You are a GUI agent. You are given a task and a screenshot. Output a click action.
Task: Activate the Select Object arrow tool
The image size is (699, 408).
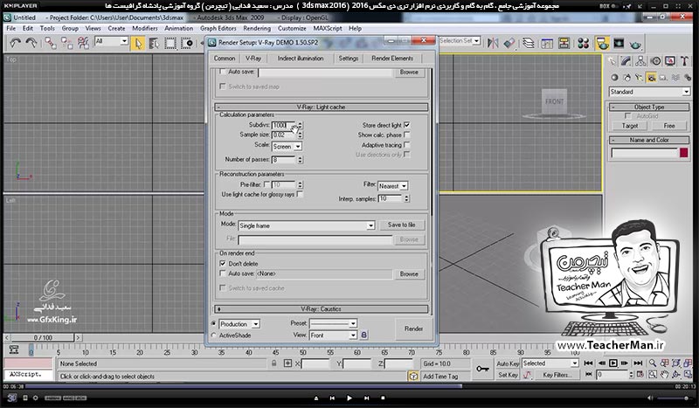pos(138,44)
